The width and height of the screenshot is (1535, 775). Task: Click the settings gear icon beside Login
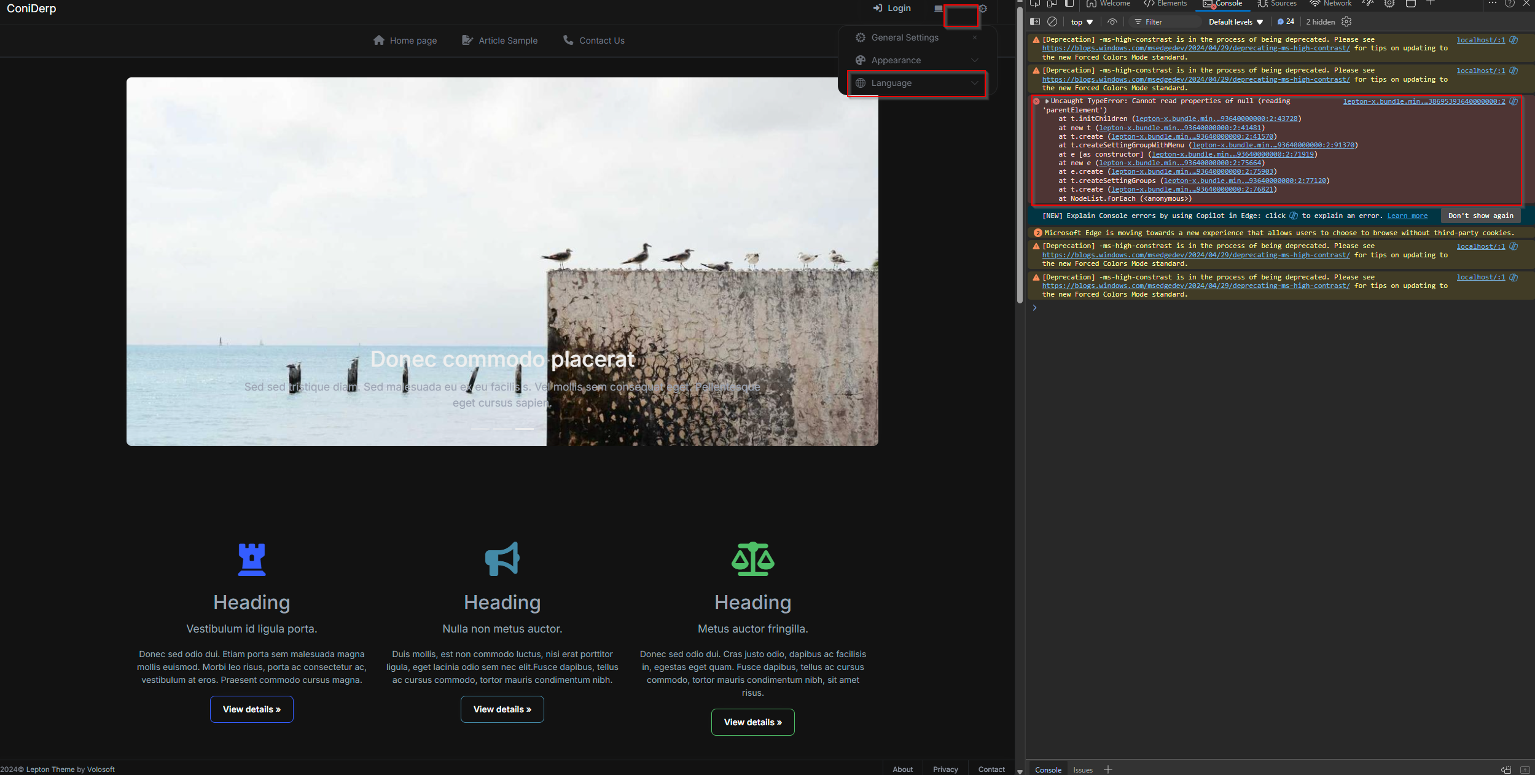pos(983,9)
